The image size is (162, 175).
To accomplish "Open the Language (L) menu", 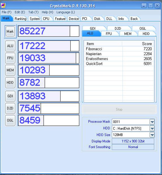I will [66, 12].
